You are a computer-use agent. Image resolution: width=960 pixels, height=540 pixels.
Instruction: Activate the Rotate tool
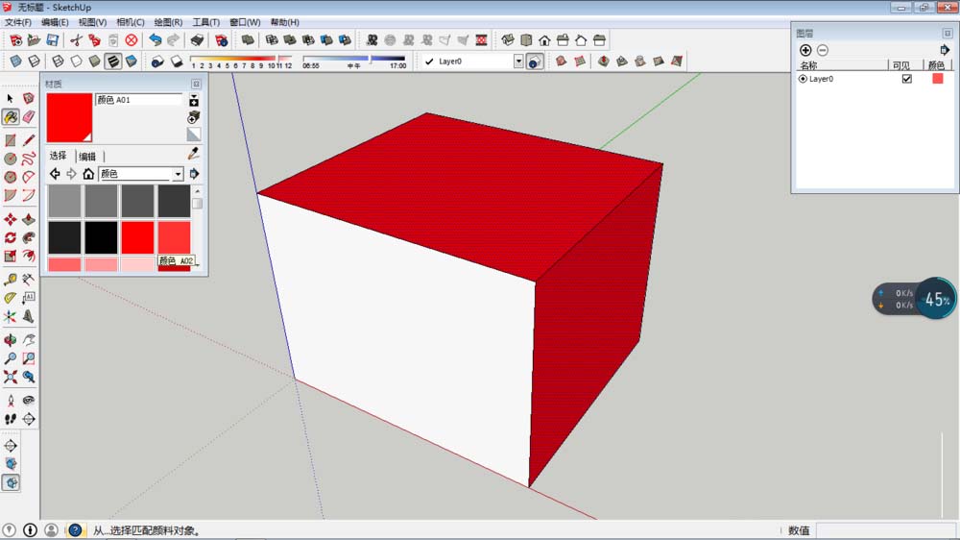click(11, 237)
